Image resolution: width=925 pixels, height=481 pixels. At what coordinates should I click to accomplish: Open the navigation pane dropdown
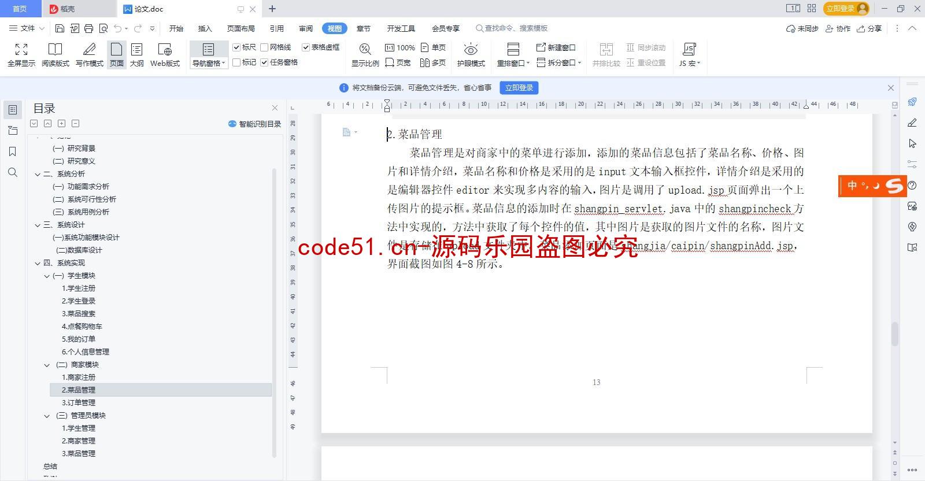[209, 63]
